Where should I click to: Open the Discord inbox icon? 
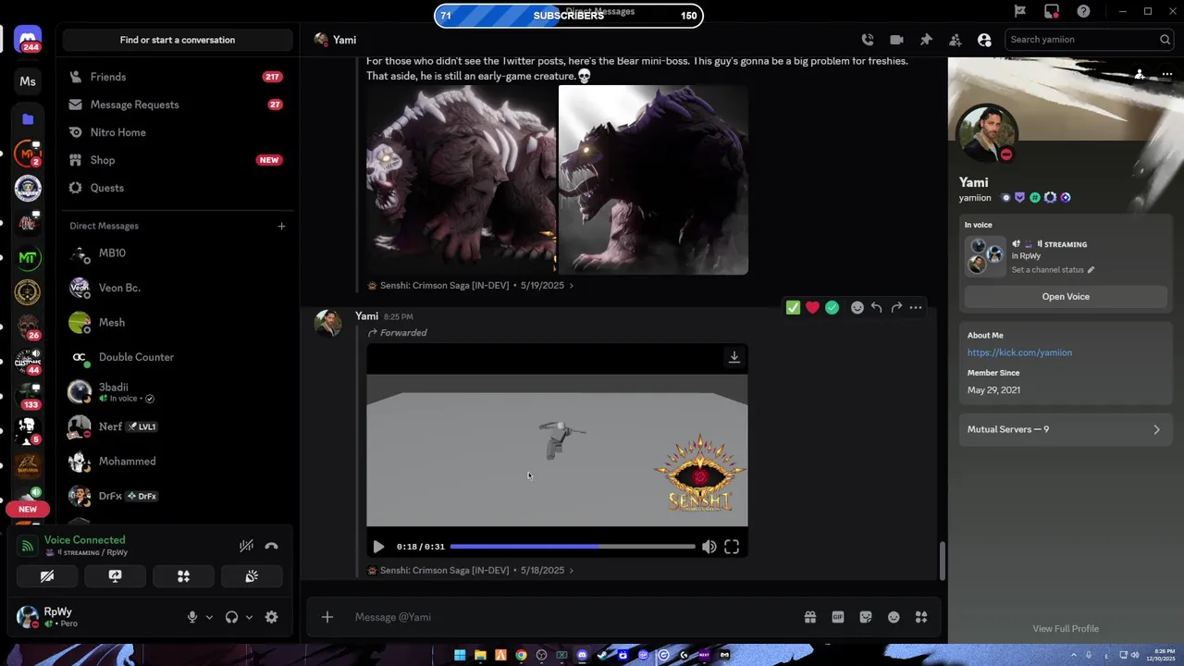(x=1052, y=11)
